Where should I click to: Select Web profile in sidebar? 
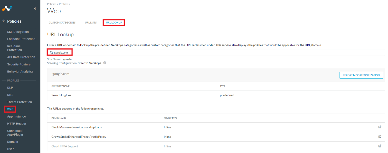pyautogui.click(x=10, y=109)
